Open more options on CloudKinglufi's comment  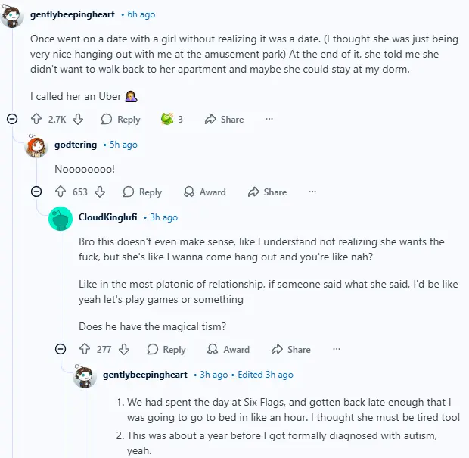point(336,350)
